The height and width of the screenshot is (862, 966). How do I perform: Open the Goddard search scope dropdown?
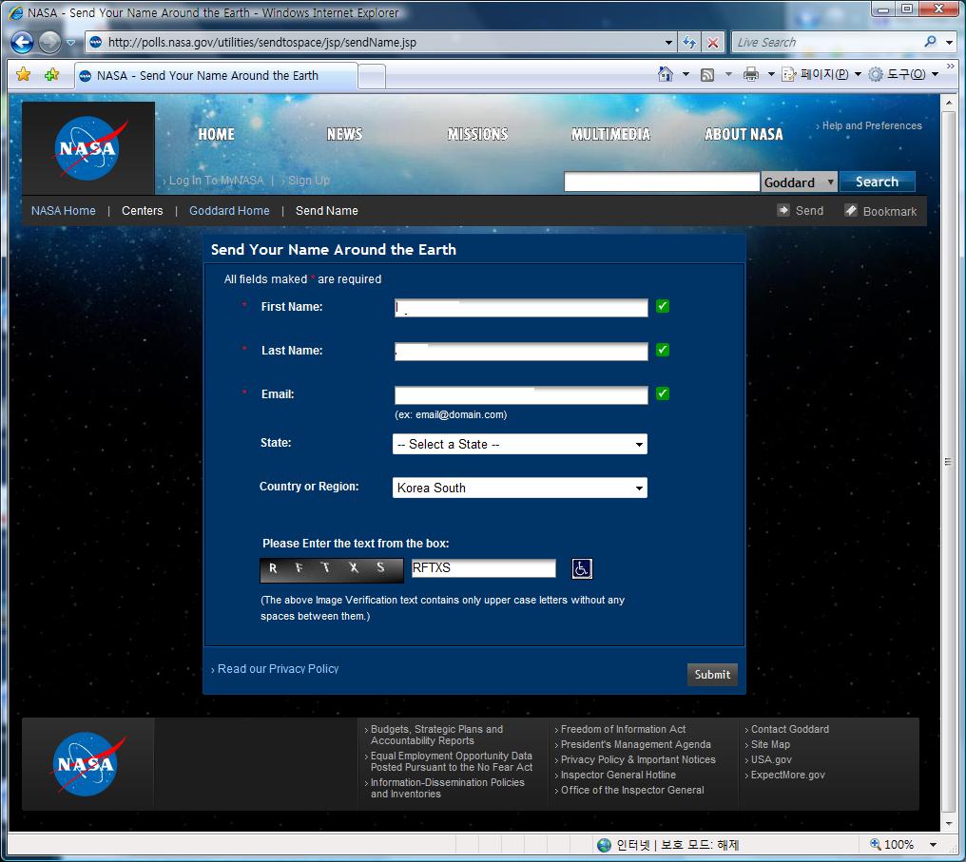click(799, 182)
